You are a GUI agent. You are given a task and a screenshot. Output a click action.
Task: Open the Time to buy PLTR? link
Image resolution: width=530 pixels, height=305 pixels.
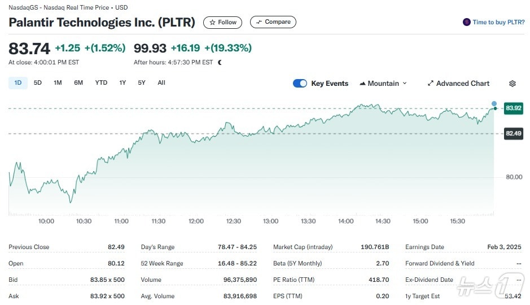498,23
